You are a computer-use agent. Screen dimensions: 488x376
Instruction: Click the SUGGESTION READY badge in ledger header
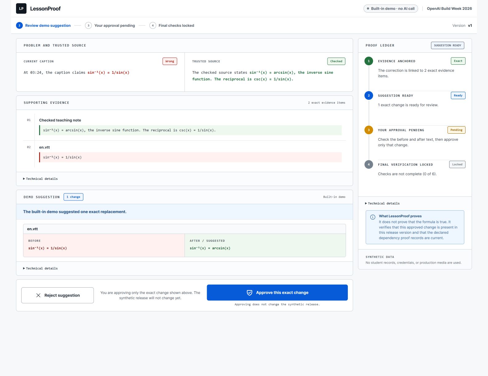pos(448,46)
